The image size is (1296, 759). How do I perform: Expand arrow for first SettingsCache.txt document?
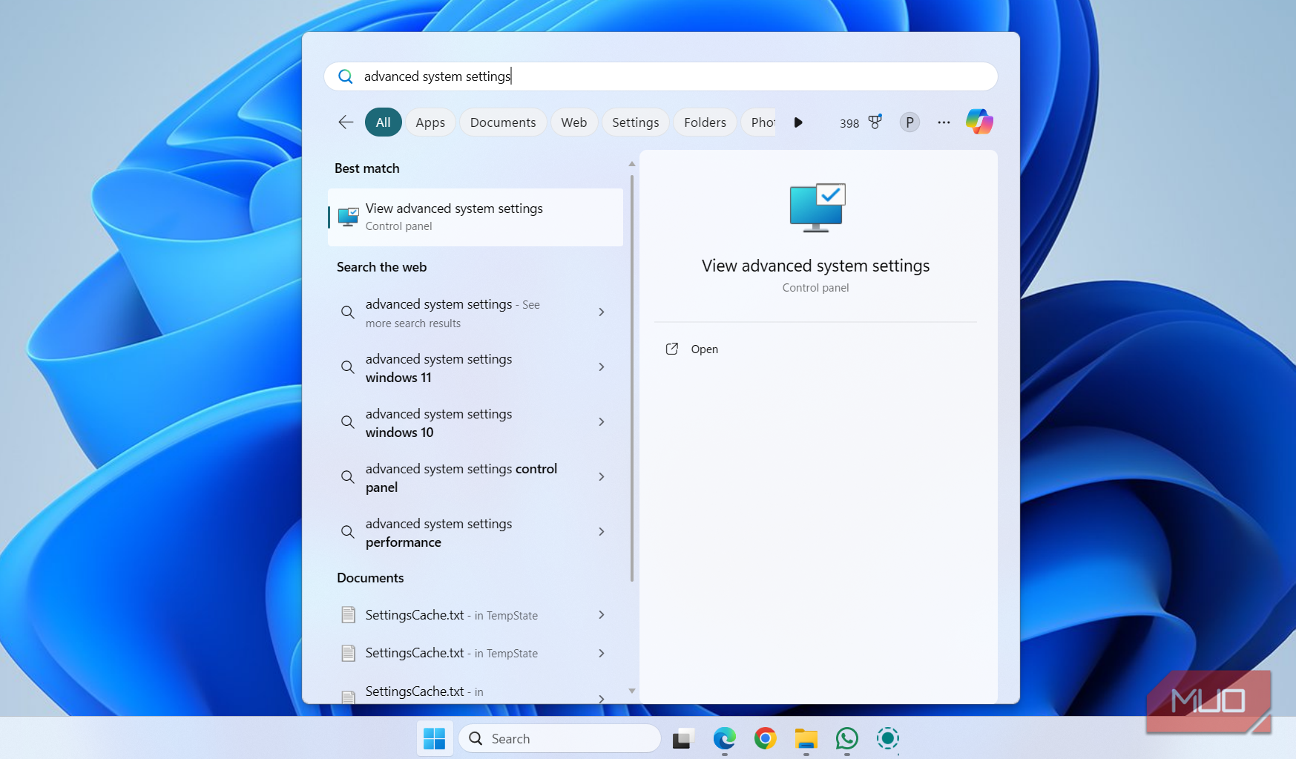[x=602, y=615]
